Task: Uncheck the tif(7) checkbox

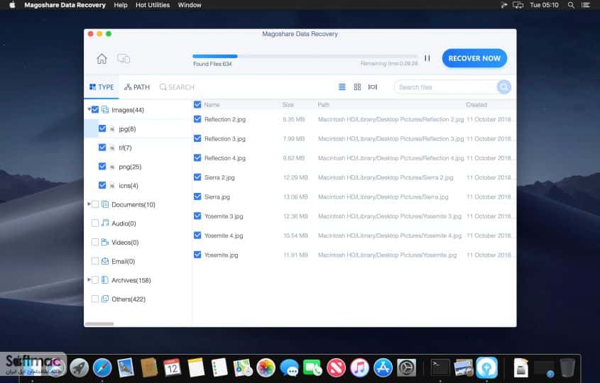Action: (x=102, y=147)
